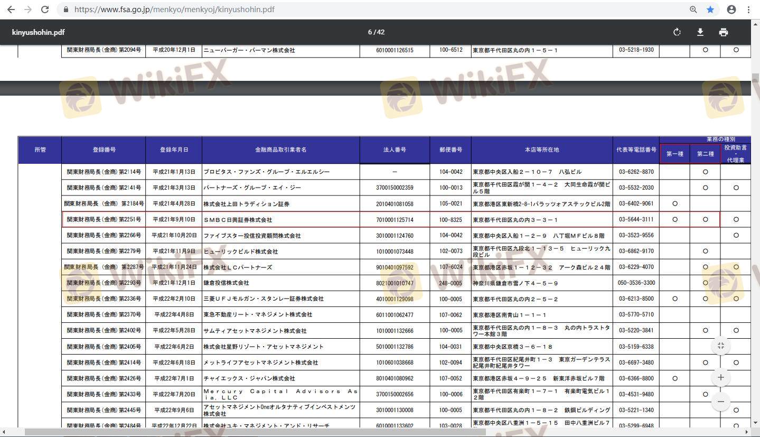This screenshot has width=760, height=437.
Task: Open the address bar zoom magnifier
Action: (693, 10)
